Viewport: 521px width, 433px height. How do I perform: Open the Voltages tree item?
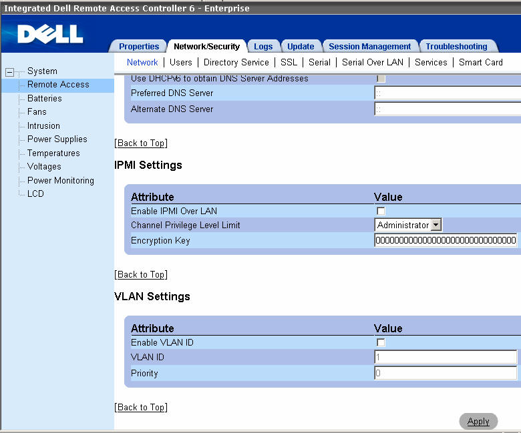tap(44, 167)
